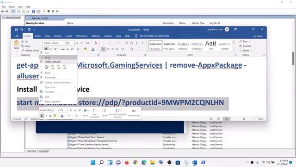Toggle underline in the ribbon Font group

[55, 49]
